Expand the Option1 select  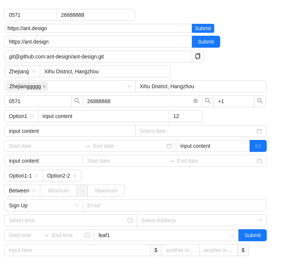pyautogui.click(x=22, y=116)
